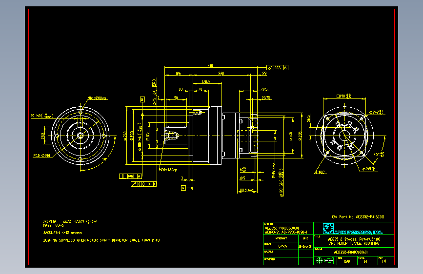Click the Apex Dynamics gear logo

[328, 229]
